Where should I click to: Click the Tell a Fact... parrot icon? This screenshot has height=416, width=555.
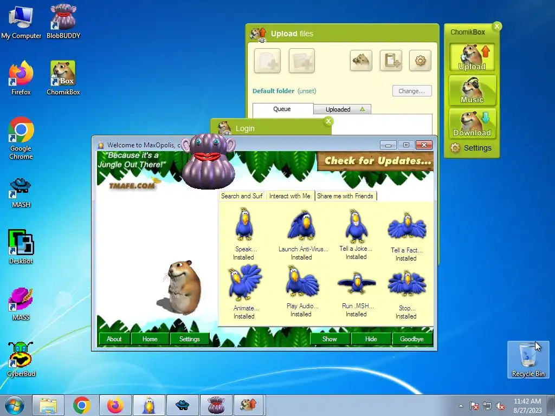click(x=406, y=227)
